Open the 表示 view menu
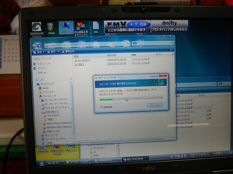The width and height of the screenshot is (233, 174). (53, 52)
